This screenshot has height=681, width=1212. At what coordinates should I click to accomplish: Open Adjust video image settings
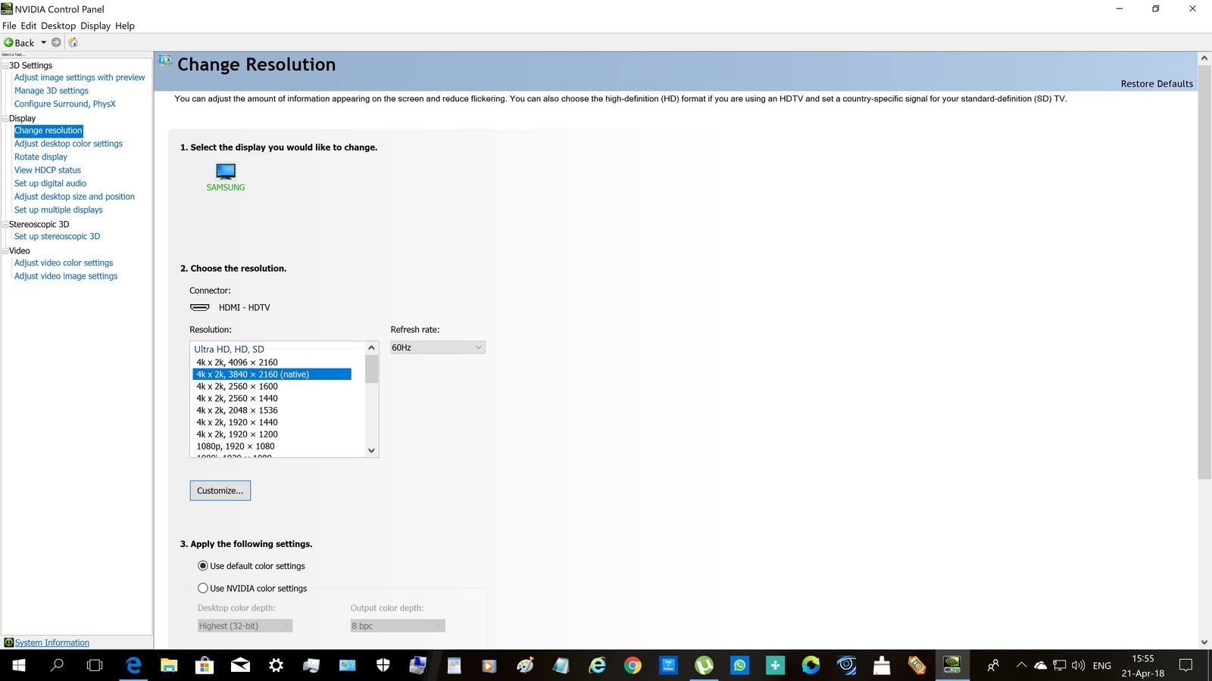(x=66, y=276)
